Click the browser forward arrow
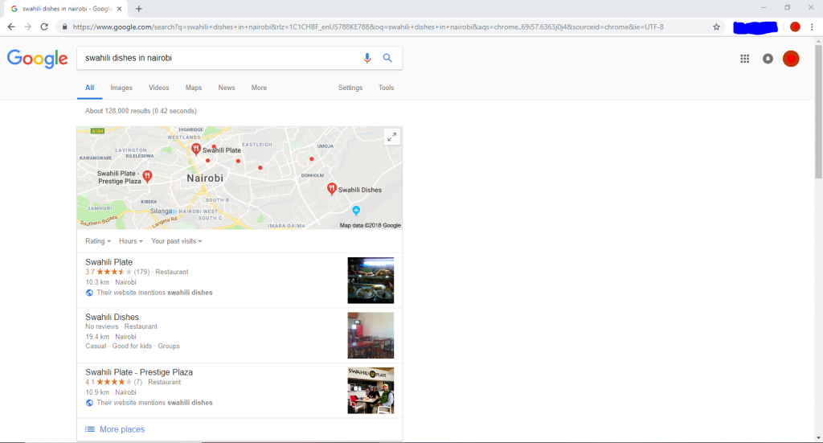Image resolution: width=823 pixels, height=443 pixels. pyautogui.click(x=28, y=27)
